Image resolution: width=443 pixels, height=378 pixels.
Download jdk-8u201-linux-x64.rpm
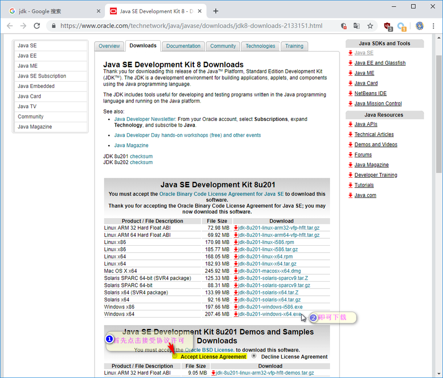(x=265, y=257)
